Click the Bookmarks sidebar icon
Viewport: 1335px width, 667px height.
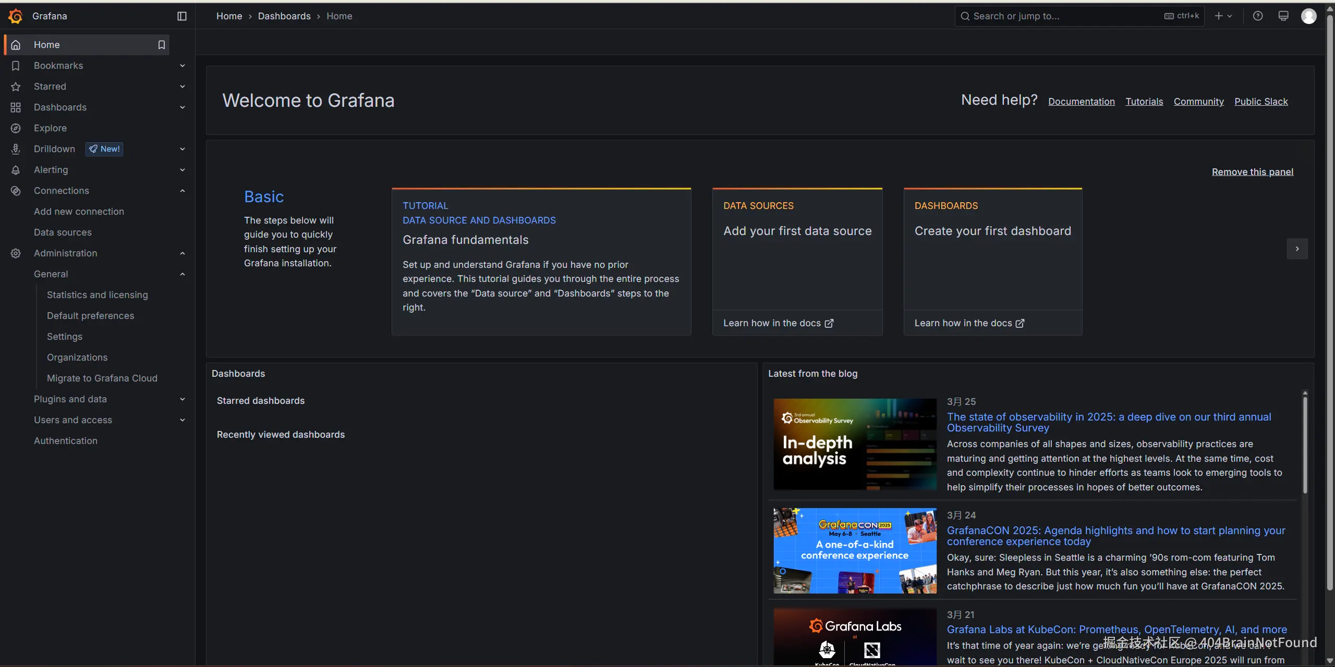16,66
